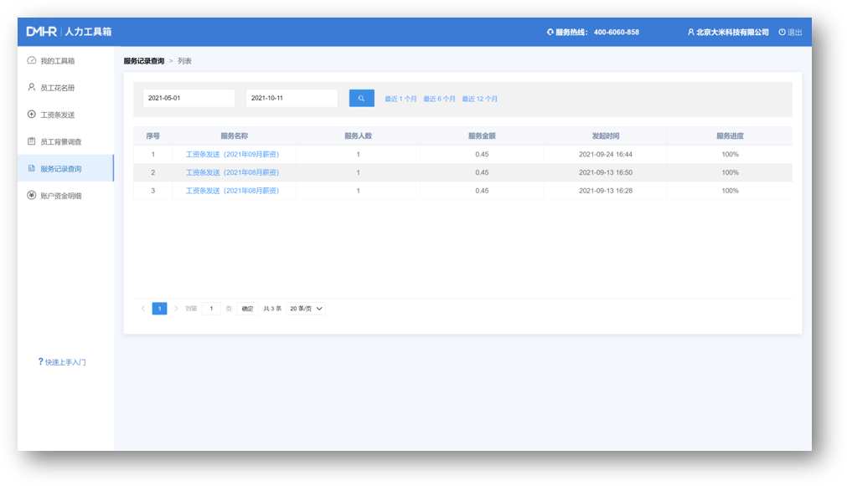Click the 员工背景调查 clipboard icon
847x486 pixels.
32,141
